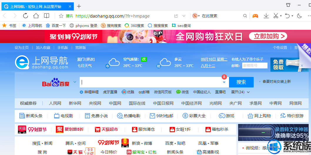This screenshot has height=155, width=311.
Task: Open the 热播电影 category
Action: [128, 116]
